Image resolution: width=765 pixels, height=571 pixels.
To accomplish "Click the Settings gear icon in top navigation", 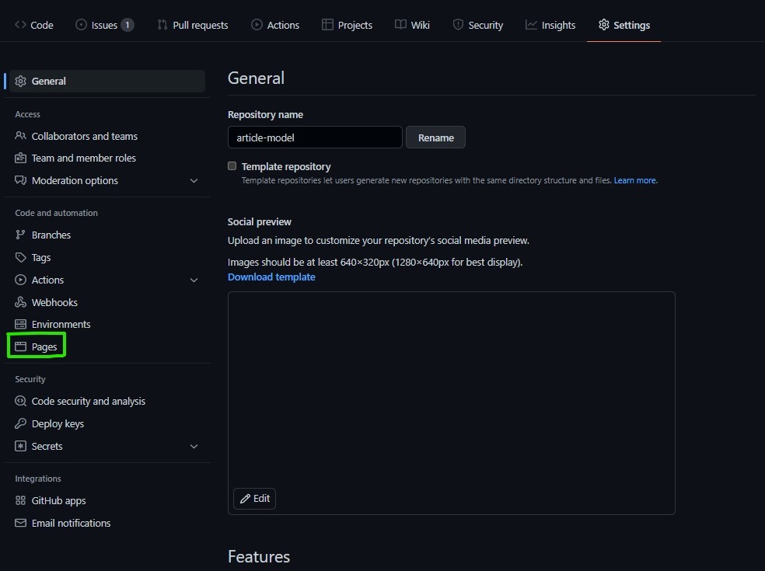I will tap(603, 25).
